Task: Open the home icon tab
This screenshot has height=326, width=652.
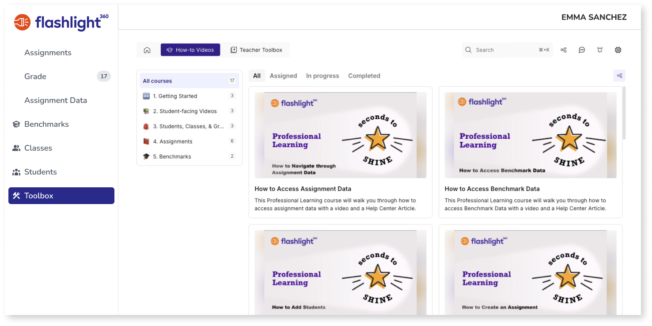Action: [x=148, y=50]
